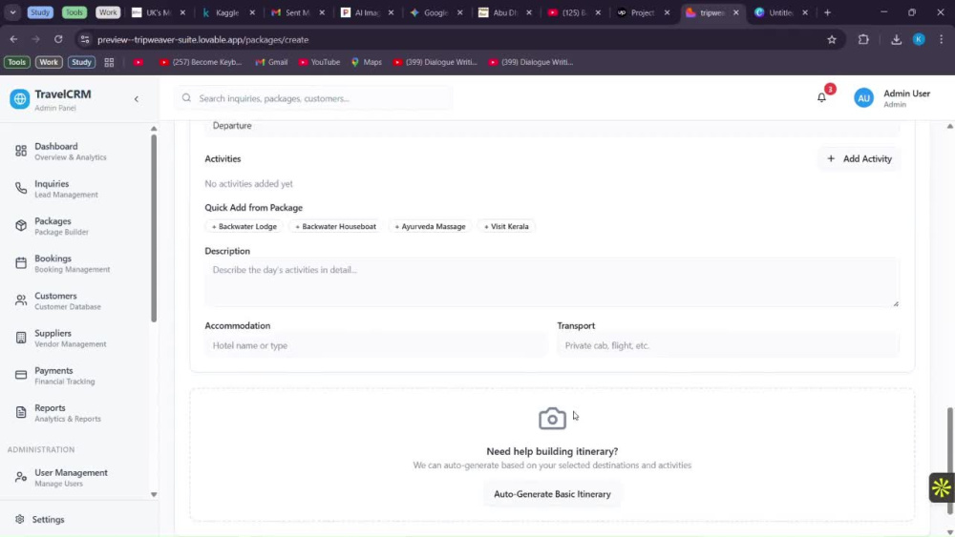955x537 pixels.
Task: Reload the page
Action: click(58, 39)
